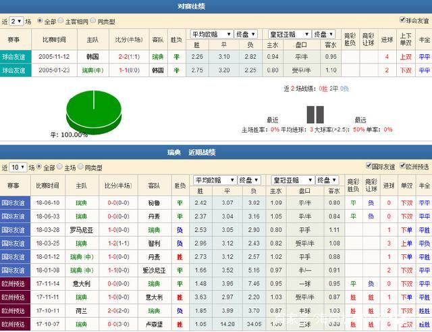Image resolution: width=432 pixels, height=332 pixels.
Task: Click the 对赛往绩 section header
Action: [216, 6]
